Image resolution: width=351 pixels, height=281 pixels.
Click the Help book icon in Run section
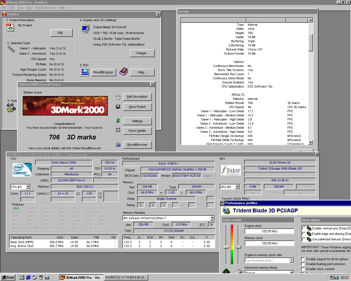point(123,72)
